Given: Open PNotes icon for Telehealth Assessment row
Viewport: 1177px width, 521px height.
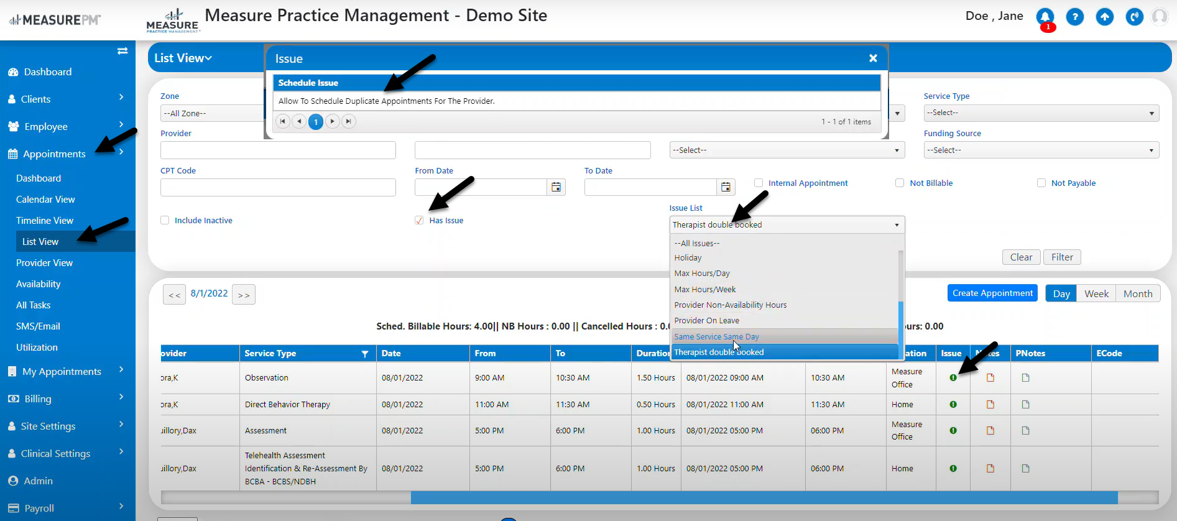Looking at the screenshot, I should pos(1026,469).
